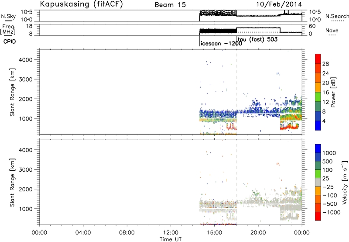Click the 10/Feb/2014 date label

(279, 4)
